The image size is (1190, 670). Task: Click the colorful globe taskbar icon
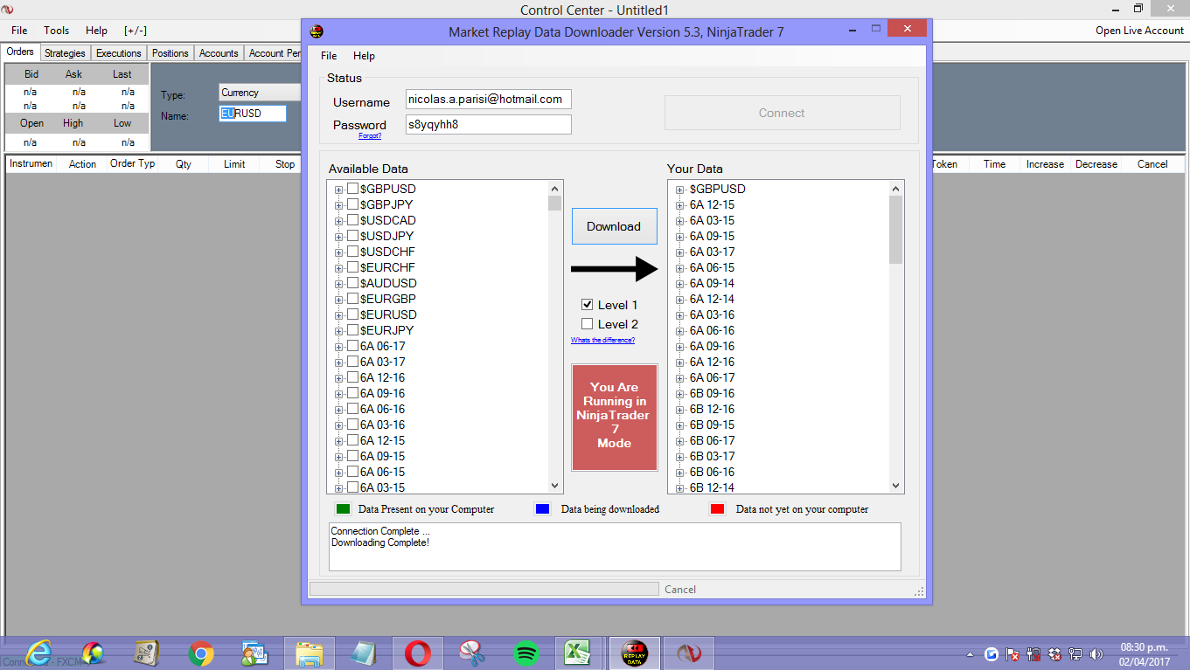[x=93, y=653]
